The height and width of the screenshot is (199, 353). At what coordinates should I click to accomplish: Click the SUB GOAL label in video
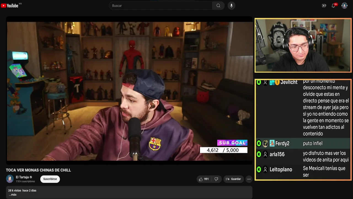pos(232,143)
